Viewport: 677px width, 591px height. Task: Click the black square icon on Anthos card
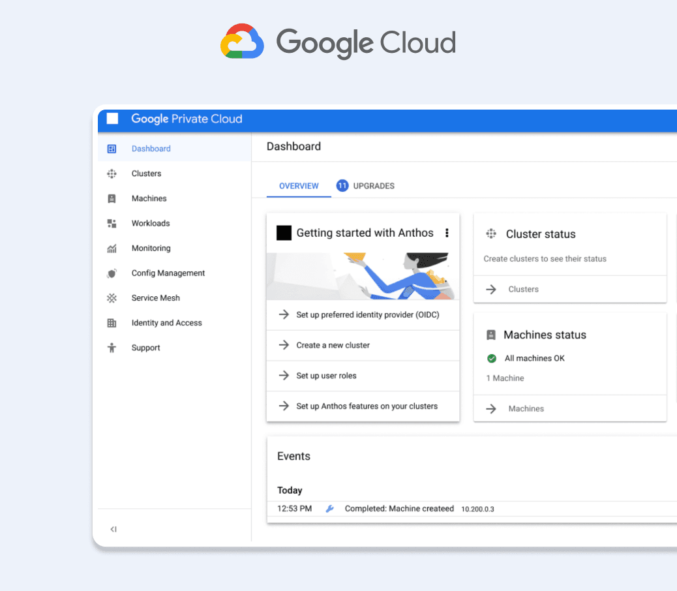[284, 233]
